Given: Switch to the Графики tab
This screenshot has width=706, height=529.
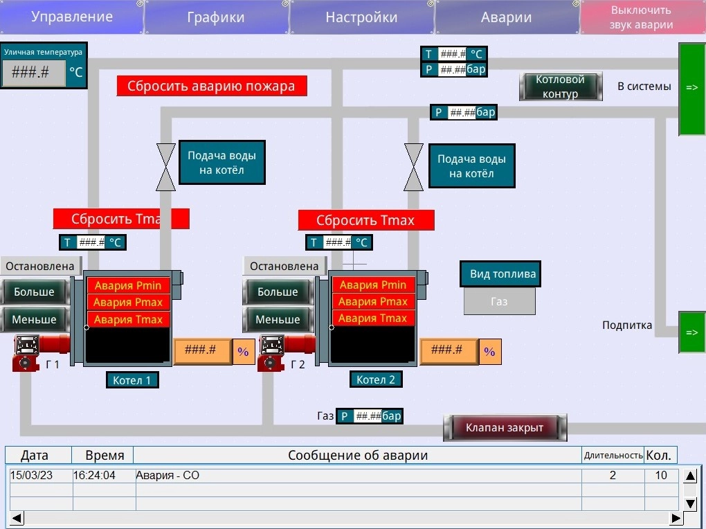Looking at the screenshot, I should pyautogui.click(x=216, y=17).
